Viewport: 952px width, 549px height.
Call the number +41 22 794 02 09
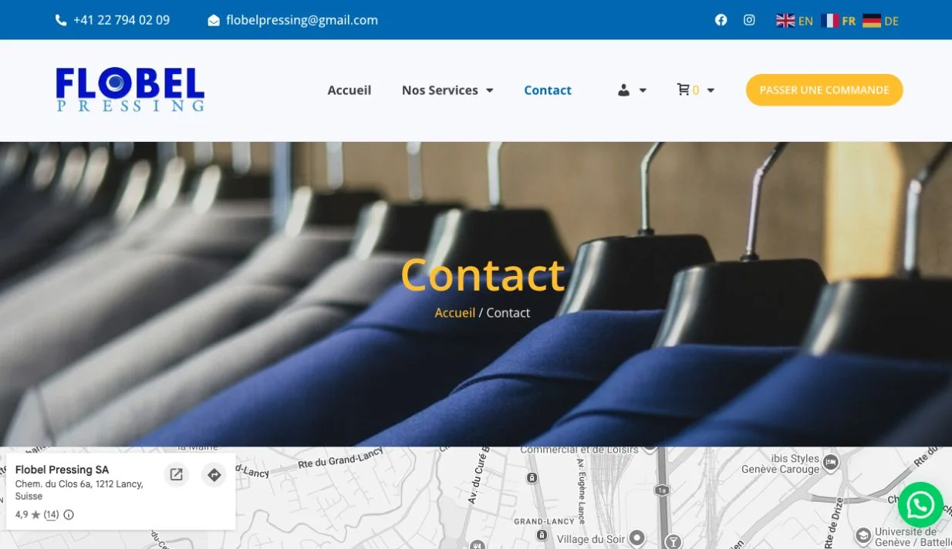pos(121,20)
